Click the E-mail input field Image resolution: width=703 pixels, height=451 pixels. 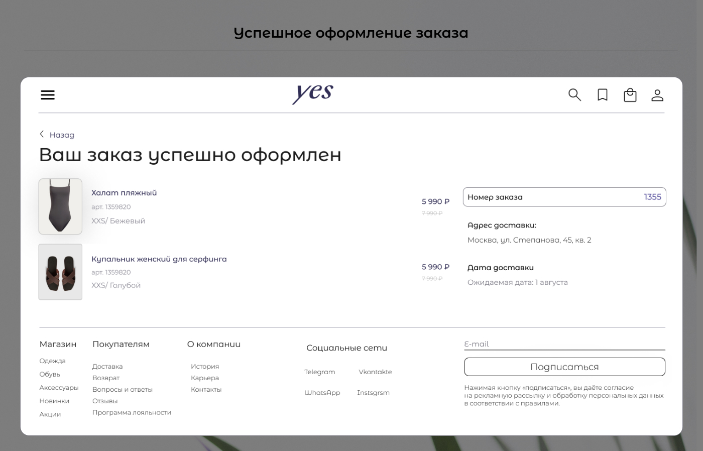point(564,344)
